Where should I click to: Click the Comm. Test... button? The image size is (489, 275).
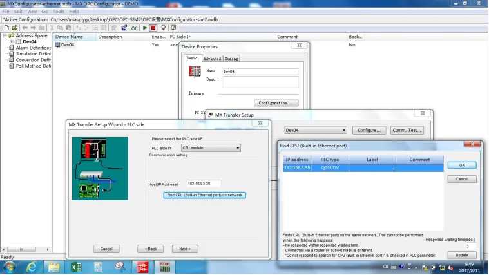407,130
